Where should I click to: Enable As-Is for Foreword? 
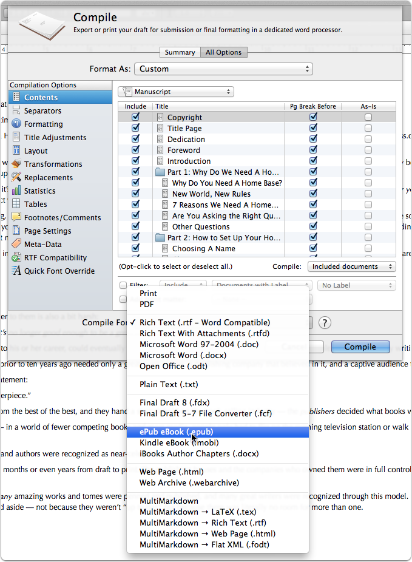[368, 150]
